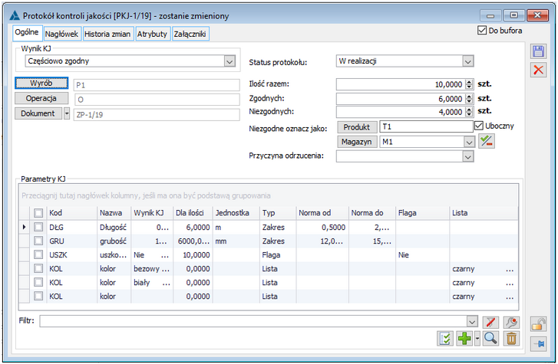Tick the checkbox in the GRU row
Screen dimensions: 558x364
pos(38,241)
